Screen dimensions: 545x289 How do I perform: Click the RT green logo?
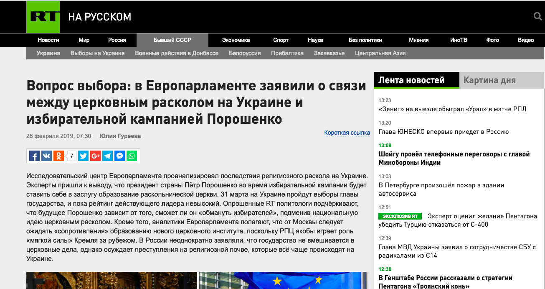pyautogui.click(x=43, y=17)
